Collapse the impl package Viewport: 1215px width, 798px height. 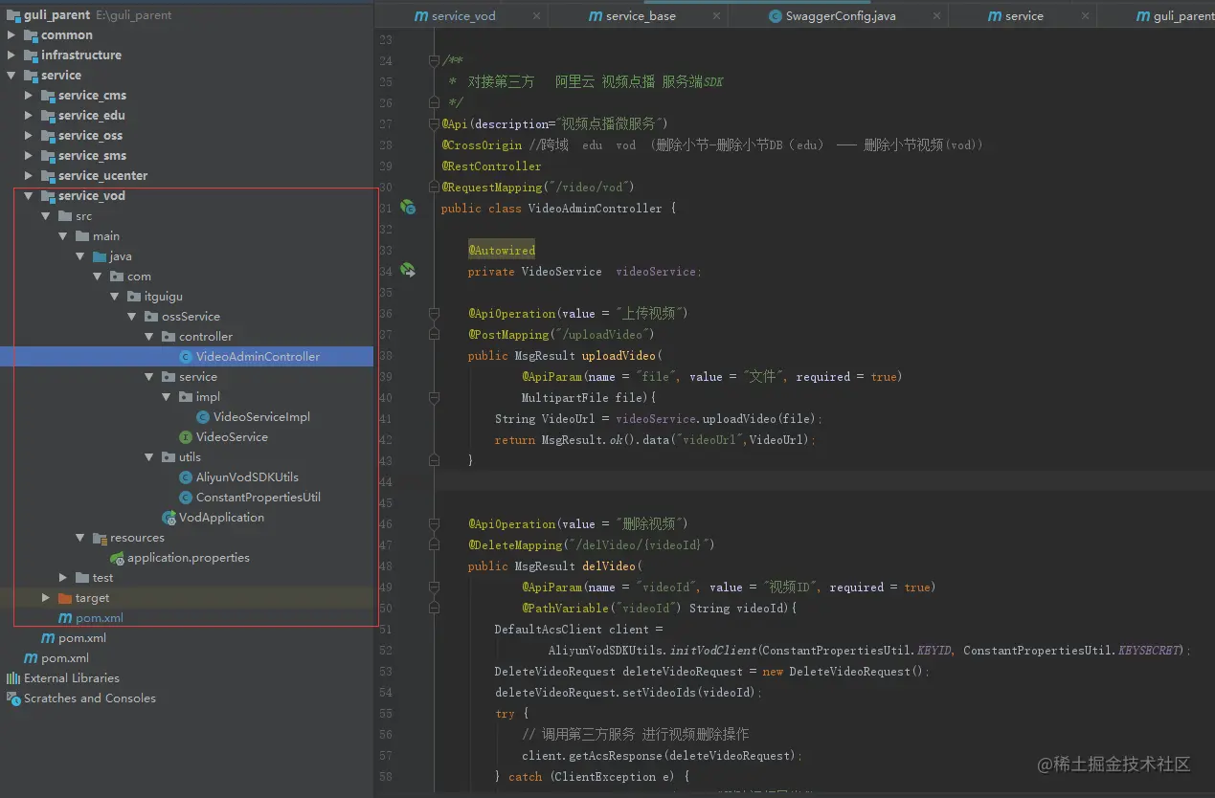click(x=167, y=396)
